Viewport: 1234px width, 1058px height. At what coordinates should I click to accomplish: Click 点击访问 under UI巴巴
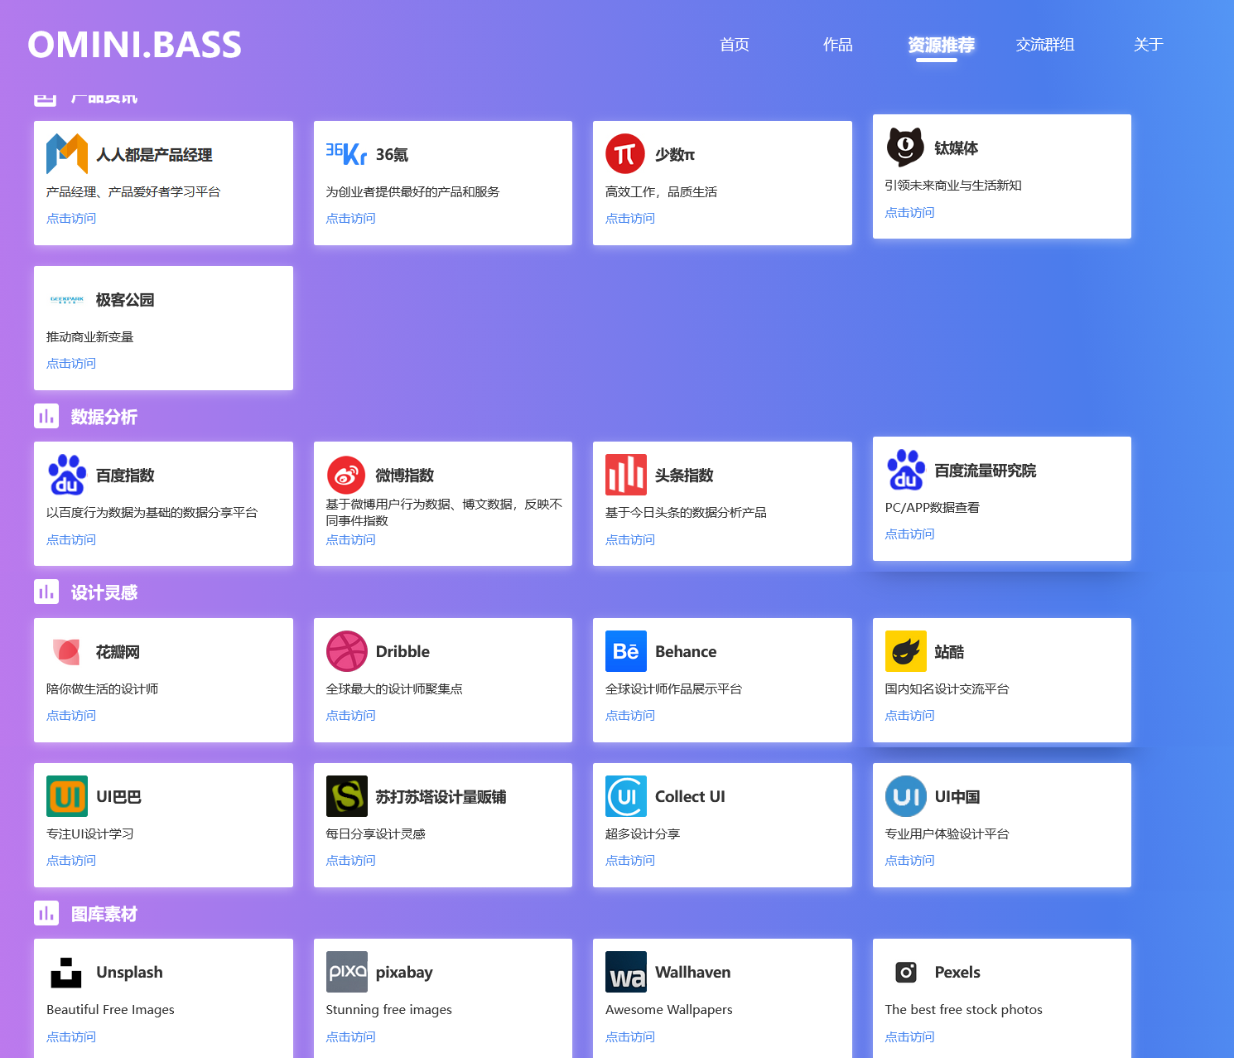[x=71, y=861]
